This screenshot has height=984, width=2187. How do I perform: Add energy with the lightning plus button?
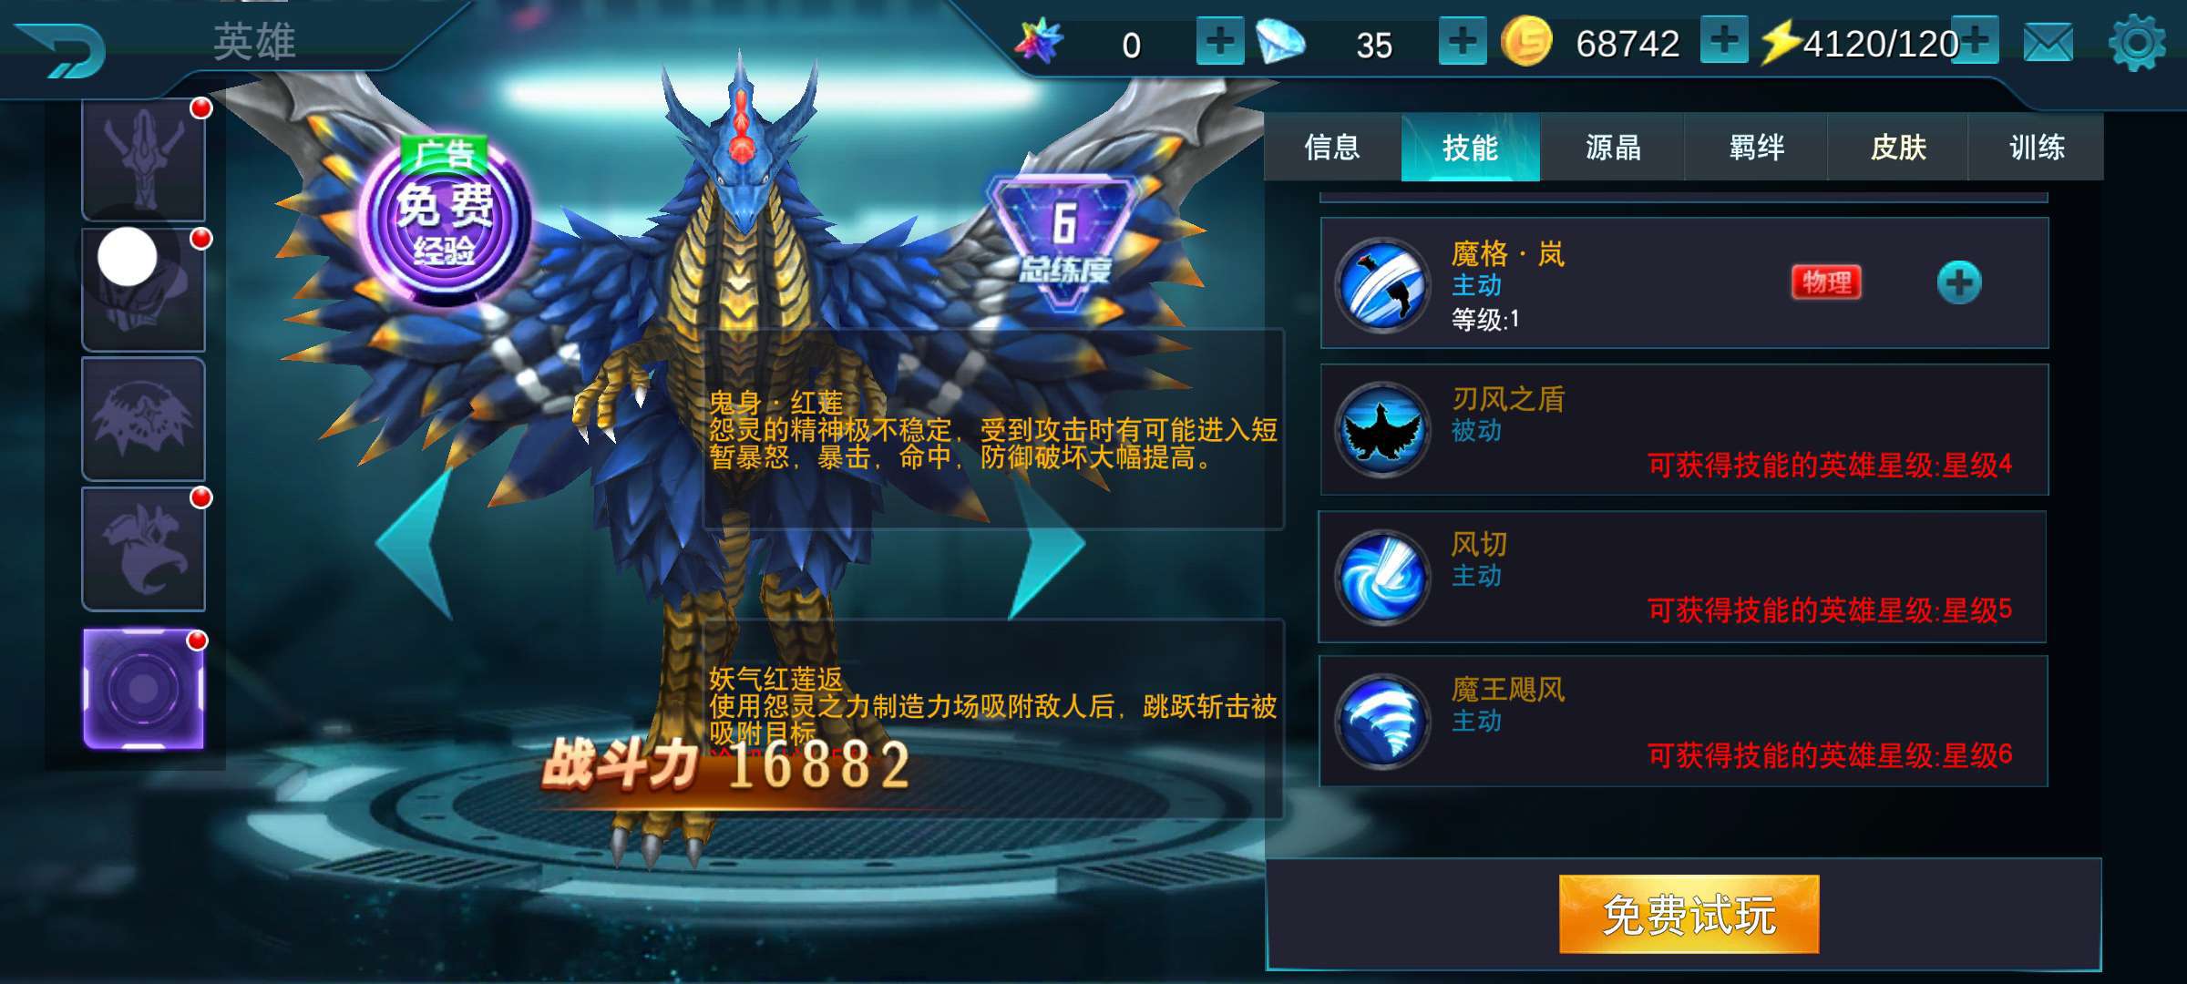point(1975,41)
